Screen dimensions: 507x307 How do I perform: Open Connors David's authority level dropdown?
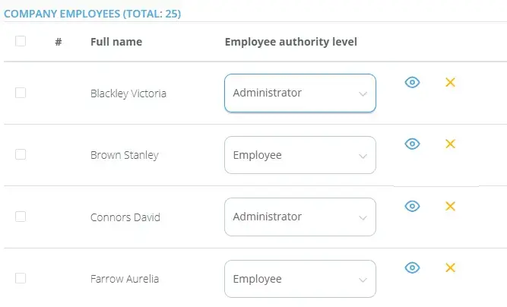point(299,217)
